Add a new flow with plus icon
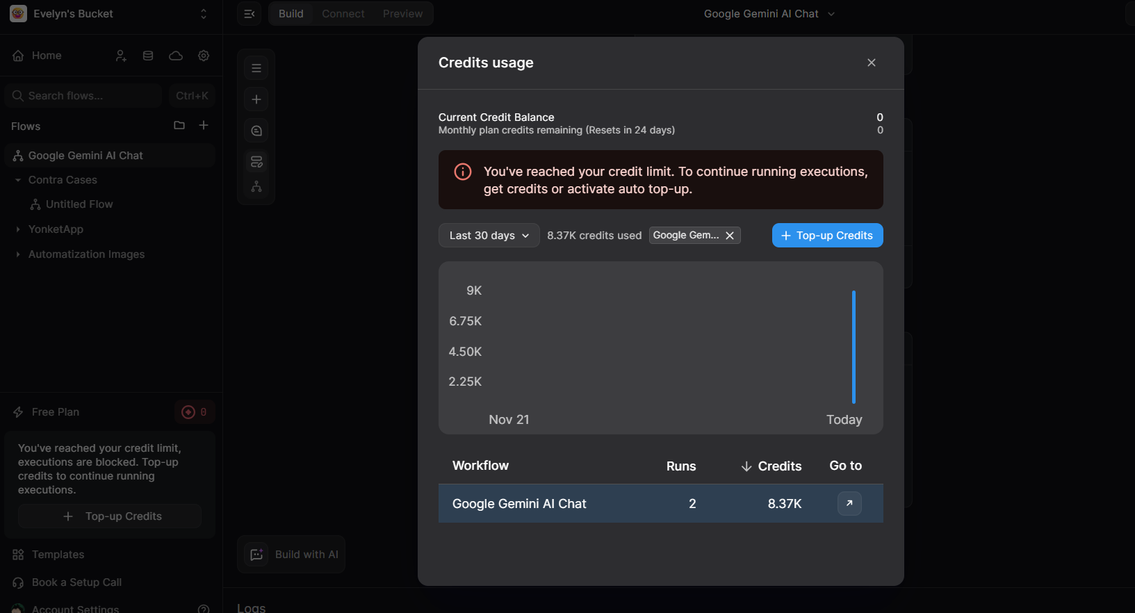This screenshot has height=613, width=1135. click(204, 125)
